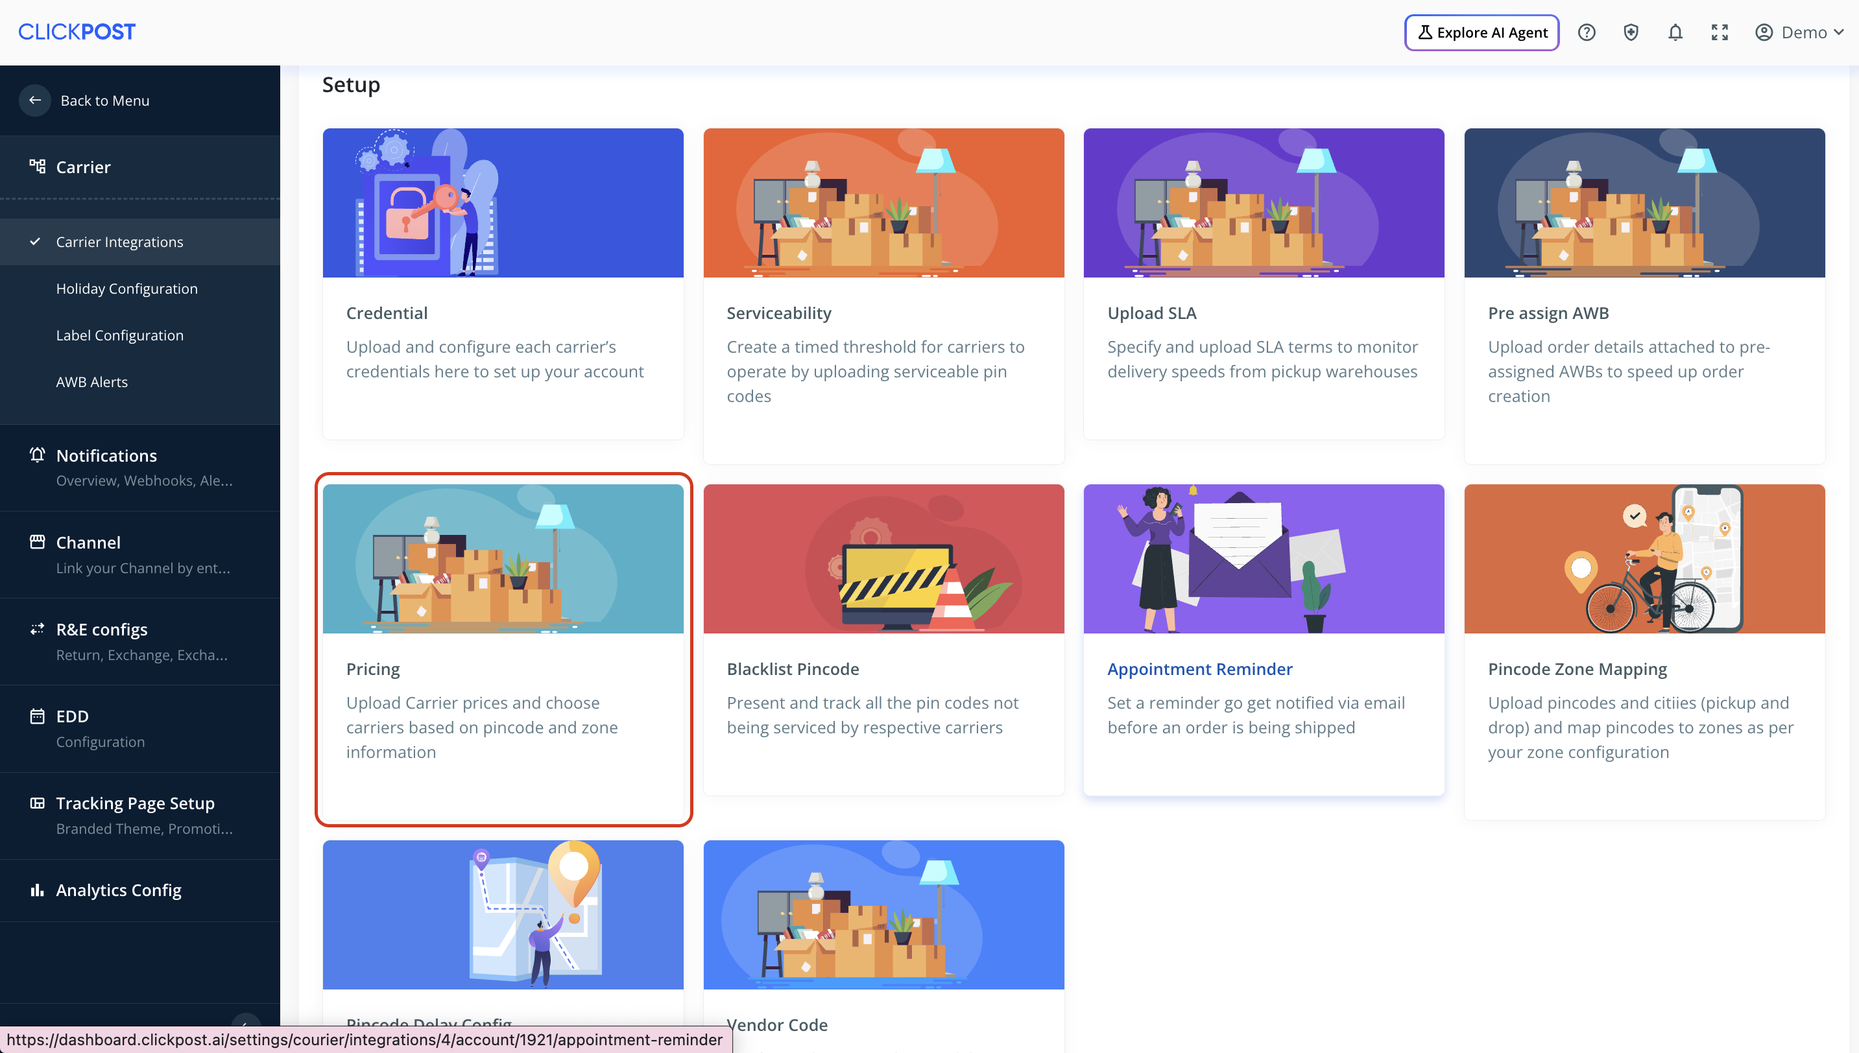The width and height of the screenshot is (1859, 1053).
Task: Open the Appointment Reminder link
Action: click(1199, 669)
